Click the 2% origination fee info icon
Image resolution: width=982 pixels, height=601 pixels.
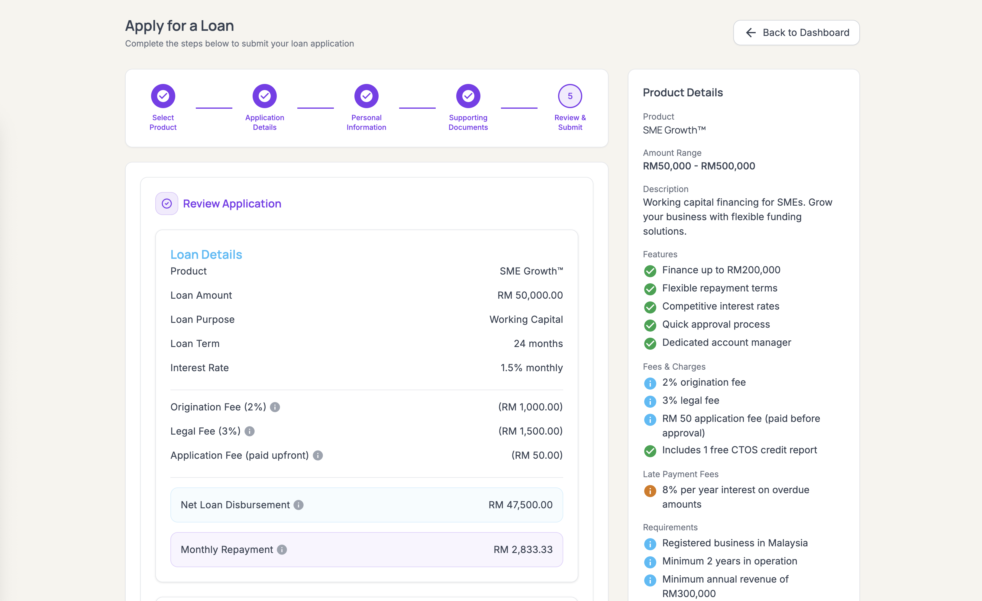[650, 383]
